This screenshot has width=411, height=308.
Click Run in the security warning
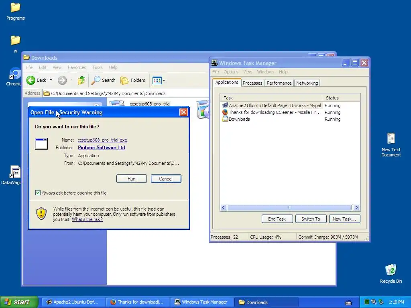pyautogui.click(x=132, y=178)
